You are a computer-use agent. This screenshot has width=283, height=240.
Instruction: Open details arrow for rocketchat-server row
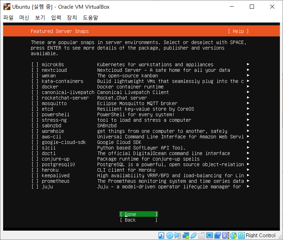tap(248, 97)
